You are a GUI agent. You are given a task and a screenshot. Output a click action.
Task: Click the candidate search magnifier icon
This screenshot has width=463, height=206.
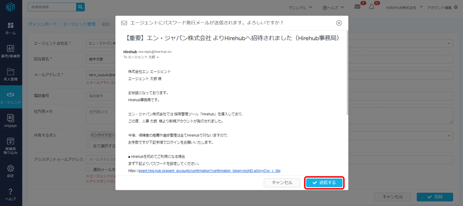(80, 7)
